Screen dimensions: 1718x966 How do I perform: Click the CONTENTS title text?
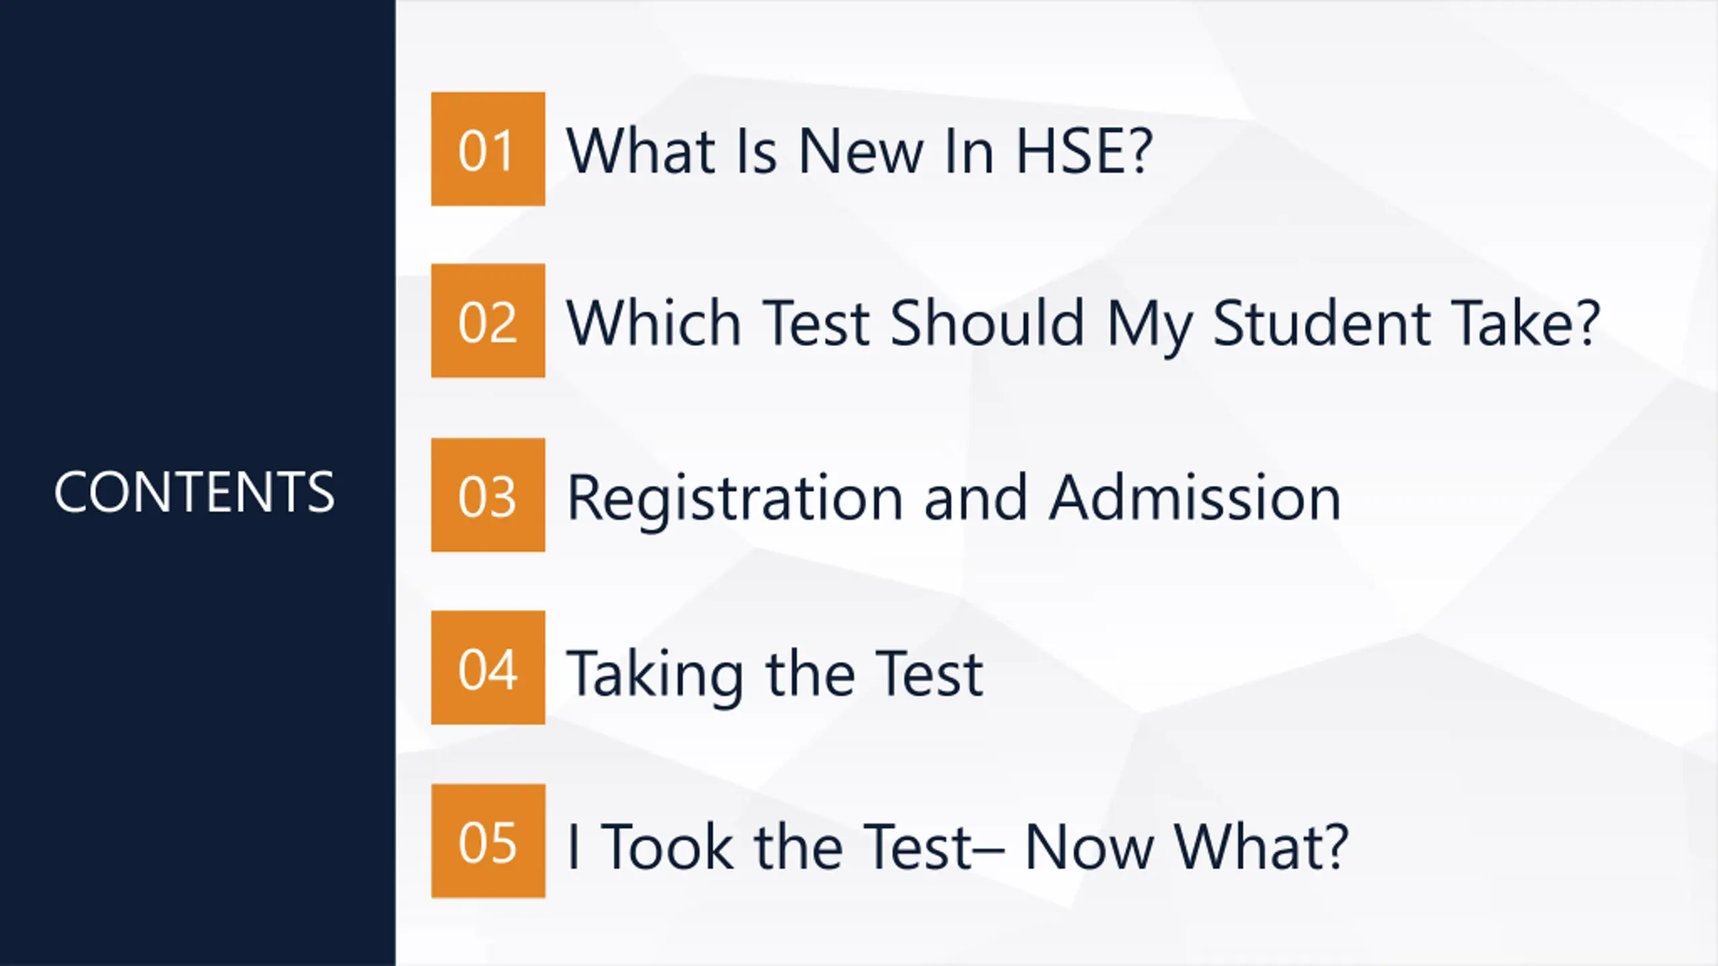pos(194,492)
